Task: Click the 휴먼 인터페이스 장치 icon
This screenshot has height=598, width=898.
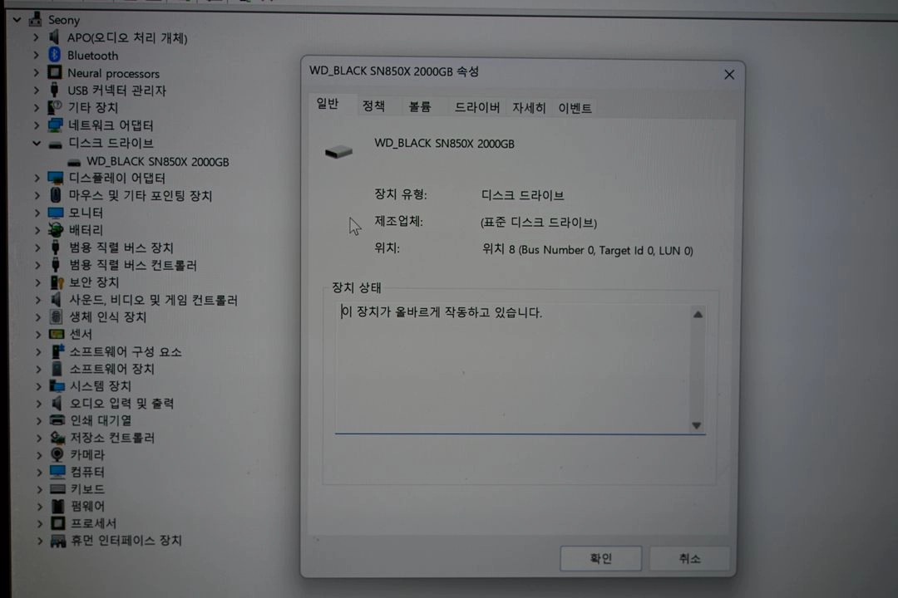Action: (58, 540)
